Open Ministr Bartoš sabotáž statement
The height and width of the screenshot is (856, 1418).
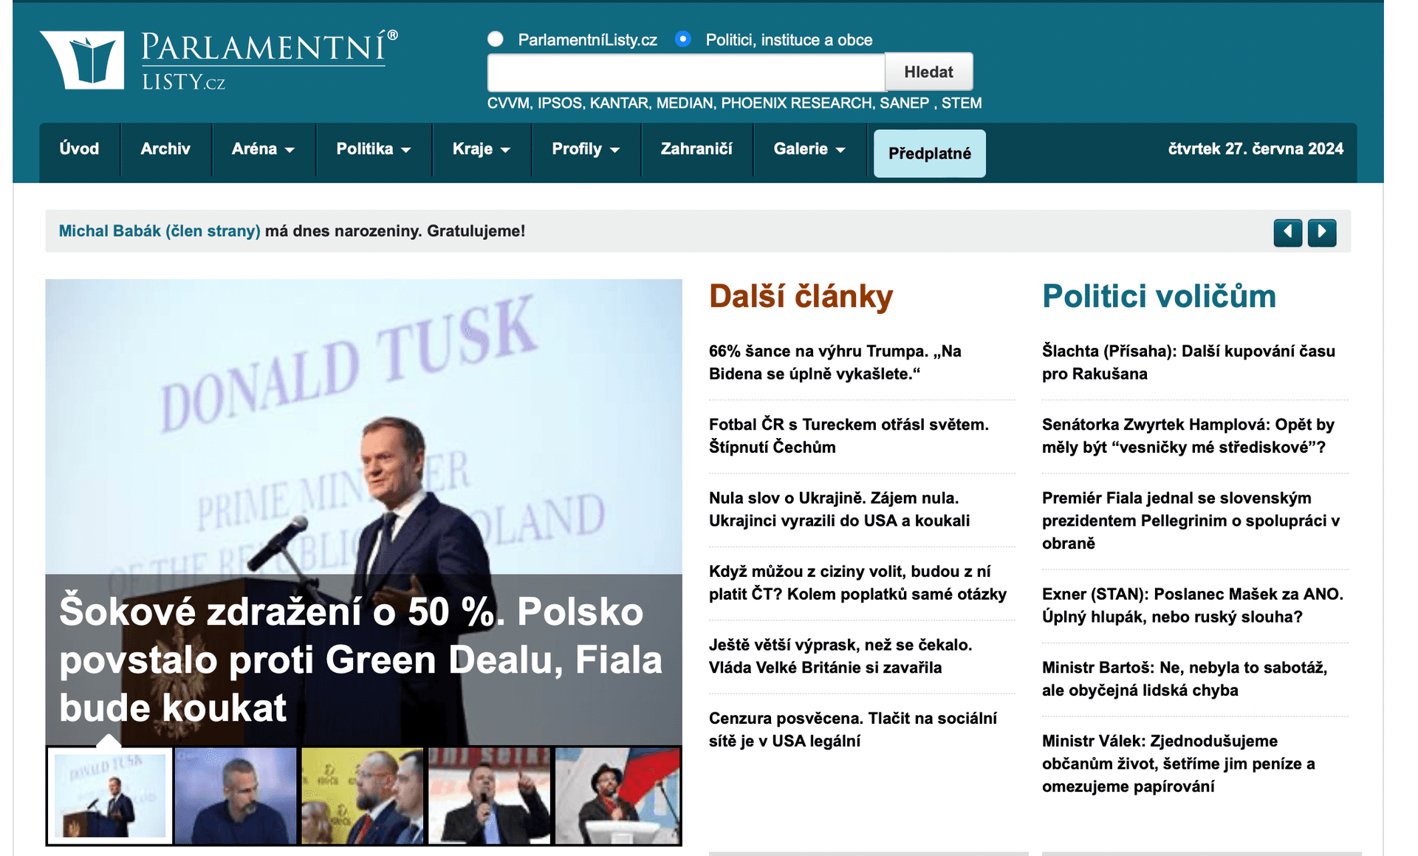[1185, 679]
